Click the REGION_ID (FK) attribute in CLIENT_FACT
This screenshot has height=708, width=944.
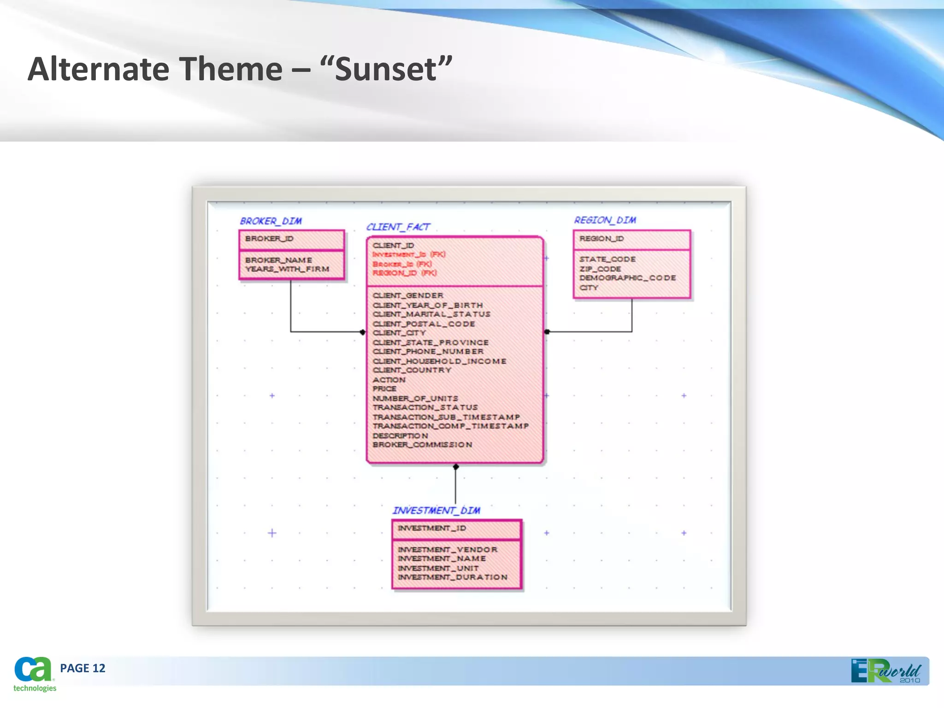pos(404,273)
